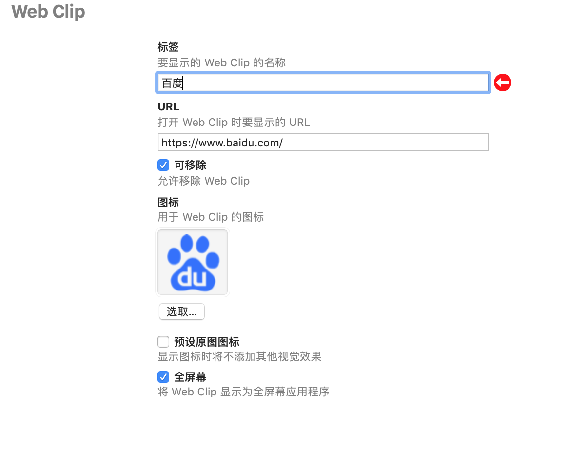Screen dimensions: 587x456
Task: Uncheck the 全屏幕 checkbox
Action: coord(163,377)
